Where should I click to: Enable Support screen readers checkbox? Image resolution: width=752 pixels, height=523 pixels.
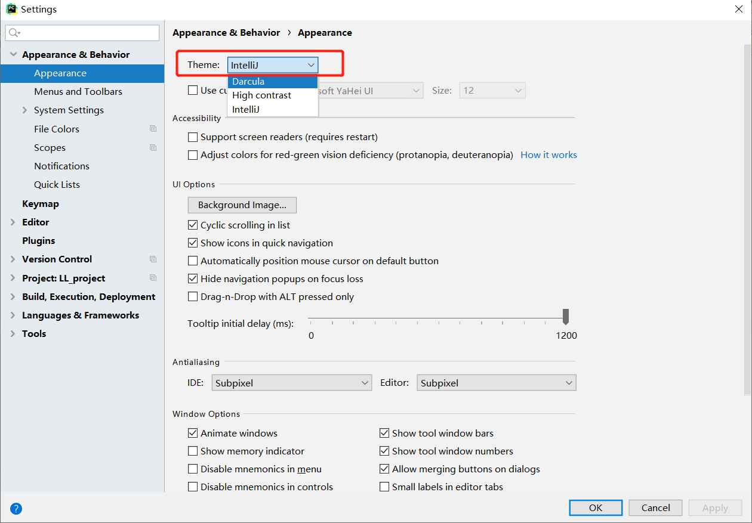pos(193,137)
